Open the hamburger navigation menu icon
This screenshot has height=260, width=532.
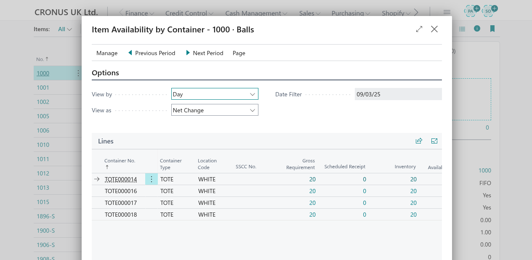coord(447,12)
